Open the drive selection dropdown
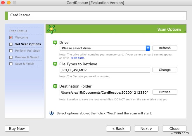This screenshot has height=136, width=192. 105,48
